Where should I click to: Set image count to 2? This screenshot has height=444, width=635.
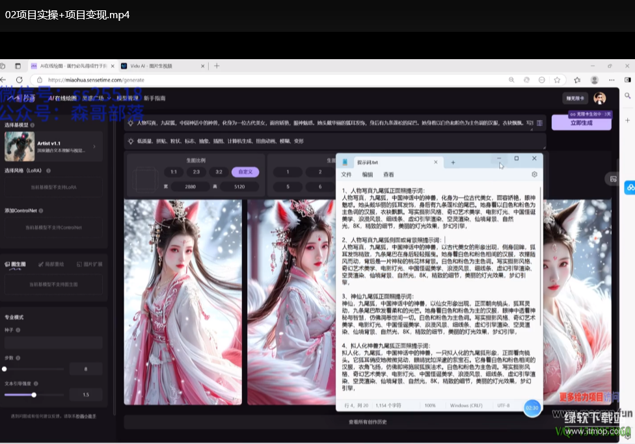(x=320, y=172)
